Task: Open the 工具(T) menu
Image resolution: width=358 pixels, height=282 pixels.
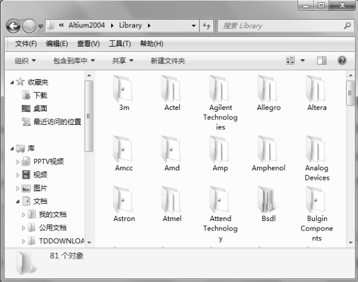Action: 120,44
